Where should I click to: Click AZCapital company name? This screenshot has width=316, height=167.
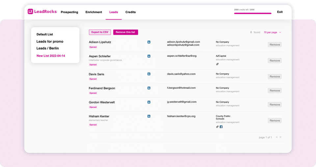[221, 56]
